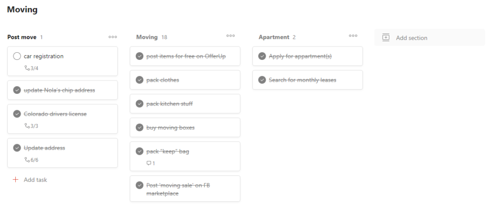491x206 pixels.
Task: Open the Apartment section three-dot menu
Action: tap(353, 35)
